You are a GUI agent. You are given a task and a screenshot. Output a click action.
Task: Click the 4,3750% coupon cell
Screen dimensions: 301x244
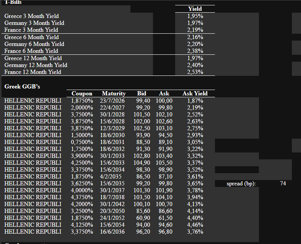82,197
